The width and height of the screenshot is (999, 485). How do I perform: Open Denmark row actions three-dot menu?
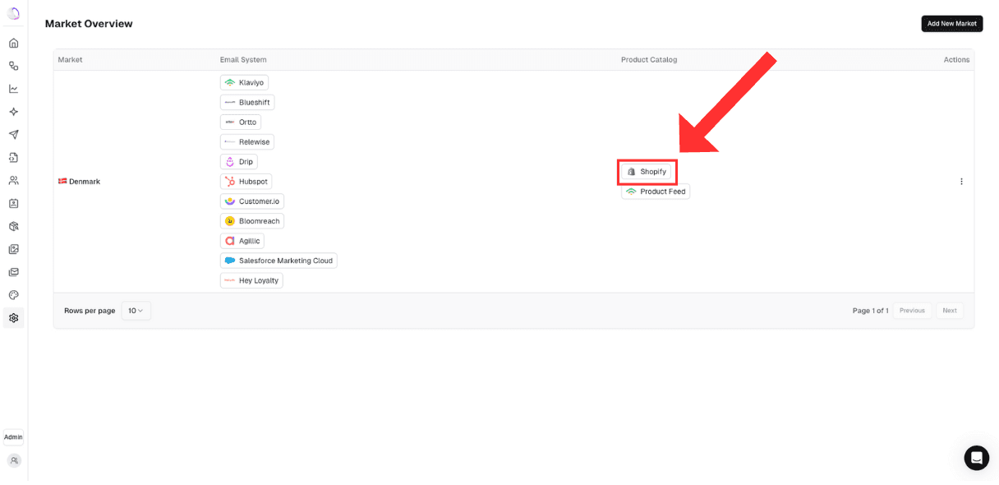coord(961,182)
